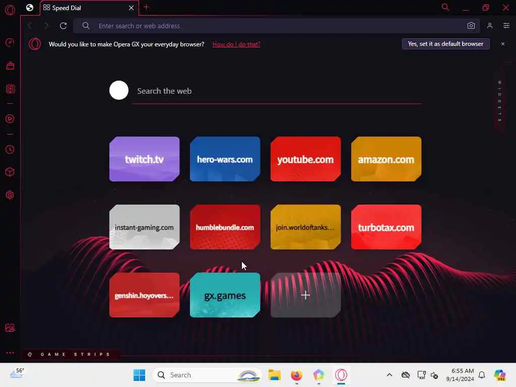Image resolution: width=516 pixels, height=387 pixels.
Task: Open the genshin.hoyovers speed dial tile
Action: 145,295
